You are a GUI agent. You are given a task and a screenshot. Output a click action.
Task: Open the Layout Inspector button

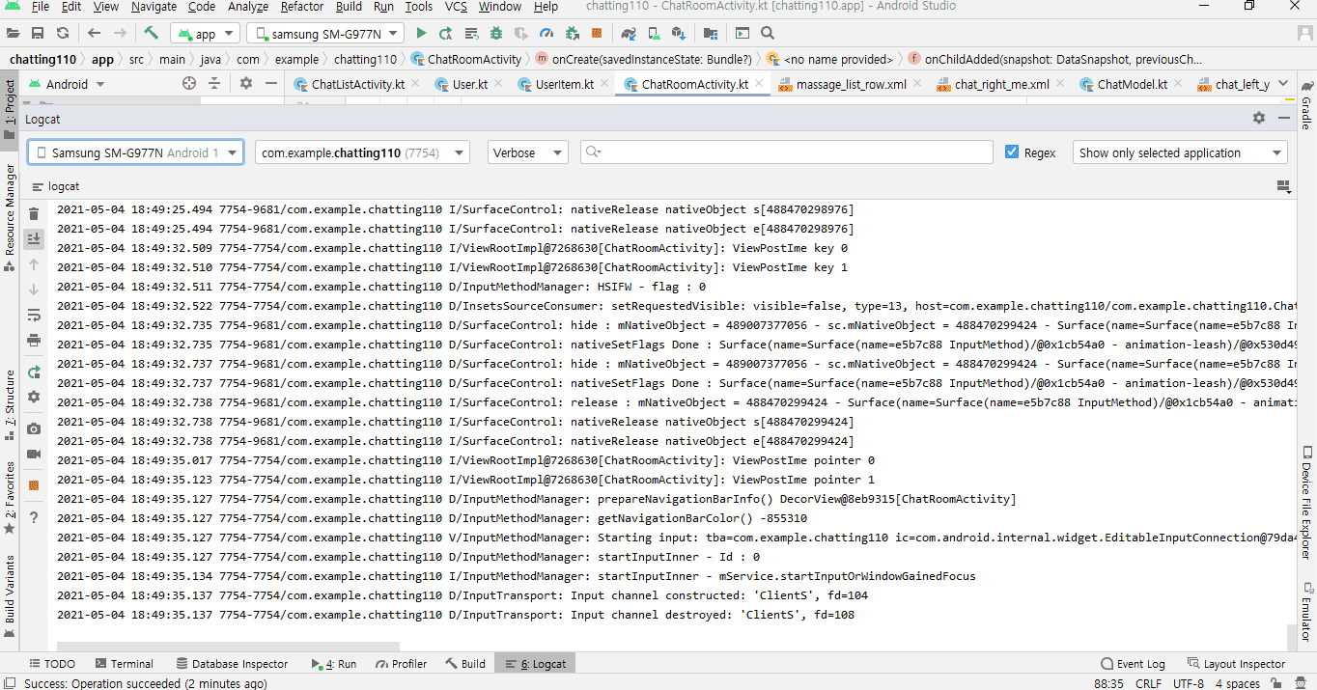pos(1237,664)
